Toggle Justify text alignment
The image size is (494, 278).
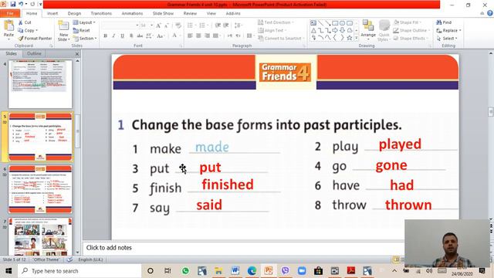(215, 36)
